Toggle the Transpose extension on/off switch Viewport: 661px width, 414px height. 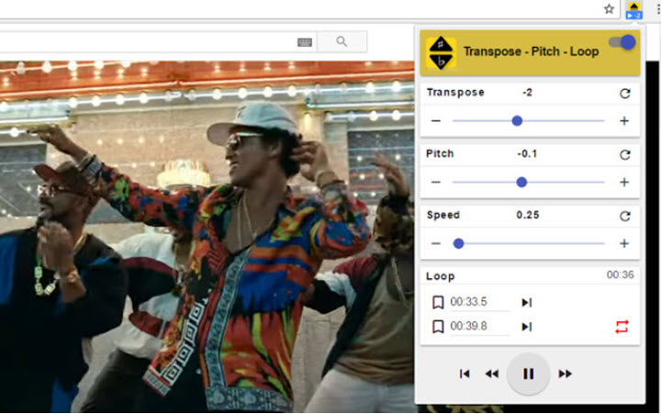tap(622, 42)
